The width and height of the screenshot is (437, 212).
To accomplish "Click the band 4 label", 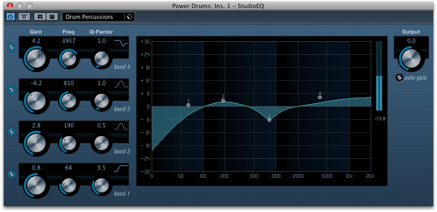I will pos(122,67).
